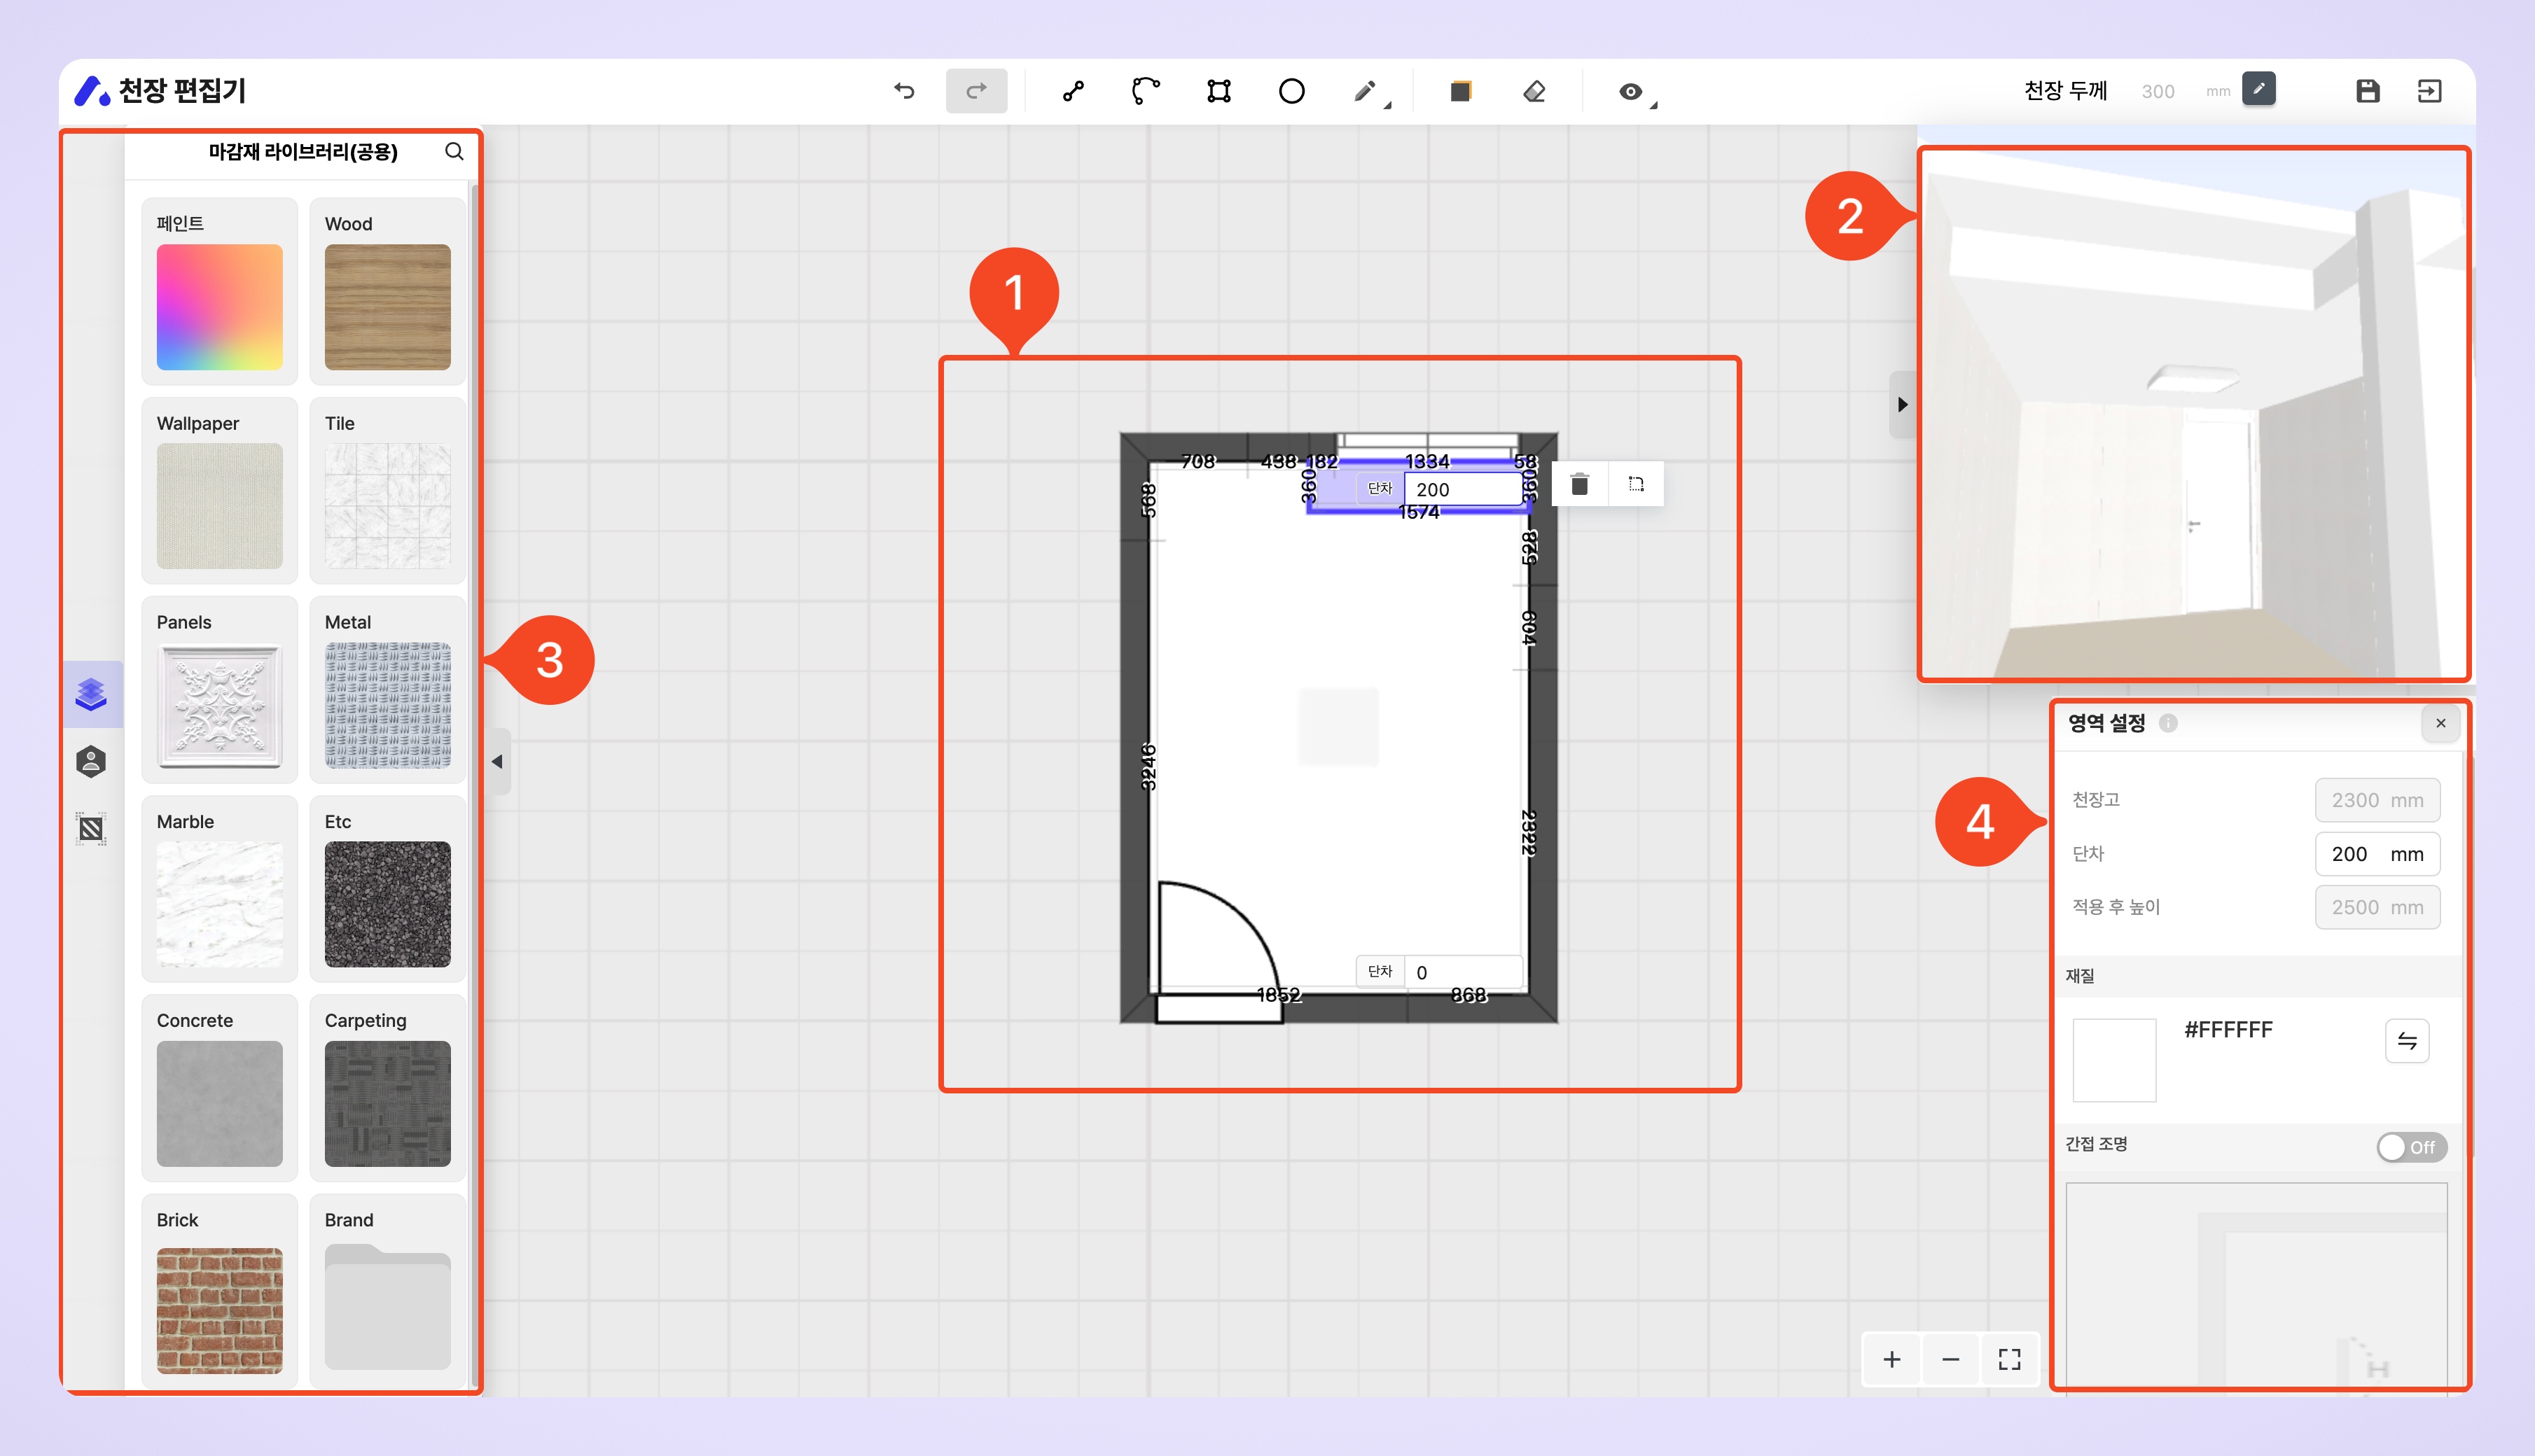Click the swap material button

2407,1041
